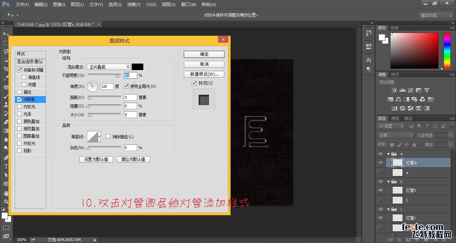Open the 滤镜 menu

pyautogui.click(x=134, y=4)
